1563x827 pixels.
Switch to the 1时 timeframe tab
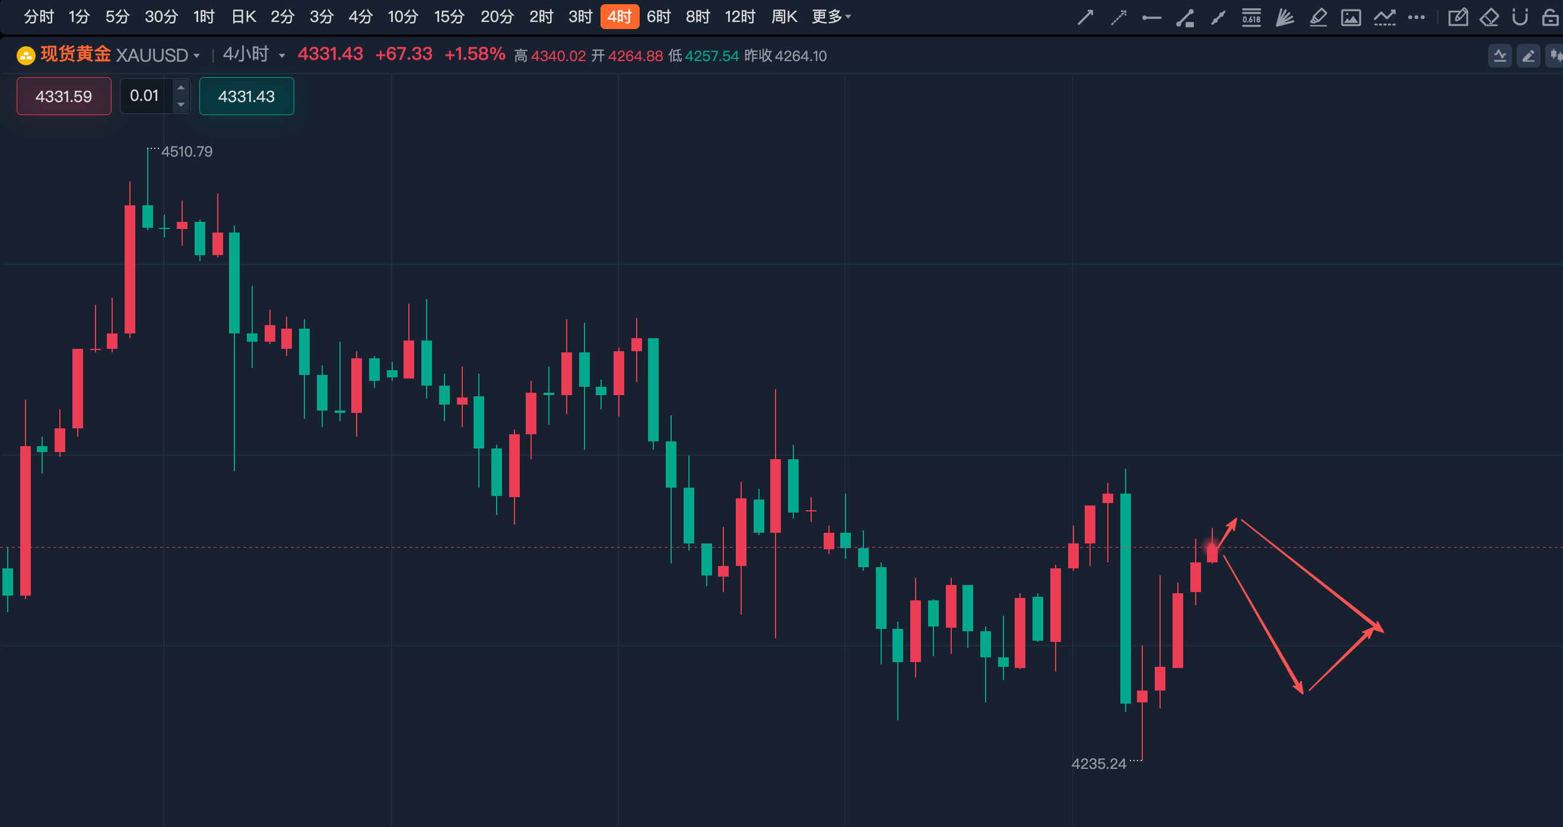click(204, 17)
